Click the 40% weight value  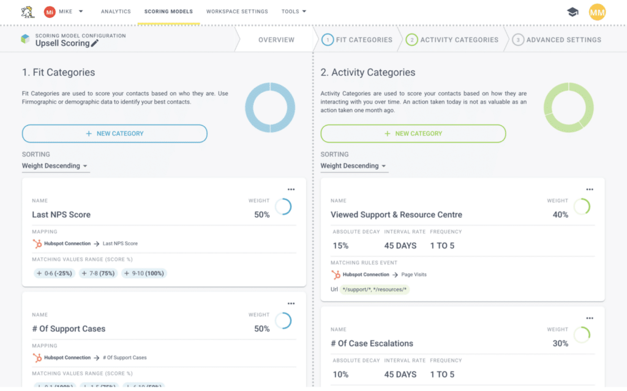point(560,215)
